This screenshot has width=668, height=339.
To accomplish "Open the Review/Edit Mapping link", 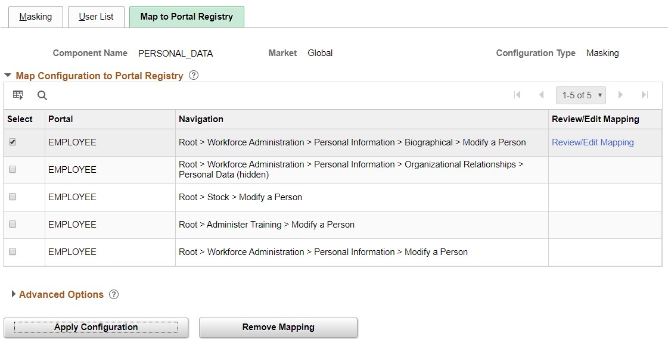I will pyautogui.click(x=592, y=142).
